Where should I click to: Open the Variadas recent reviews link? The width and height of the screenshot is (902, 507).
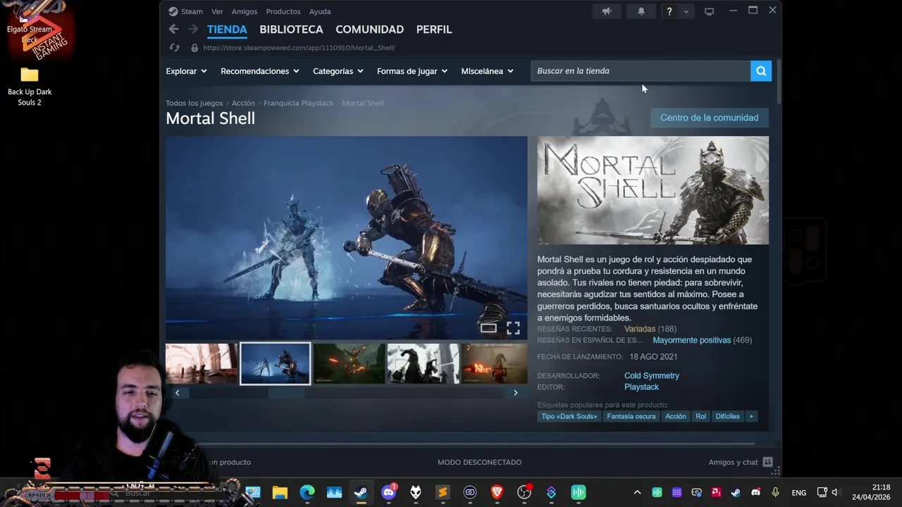click(x=640, y=329)
